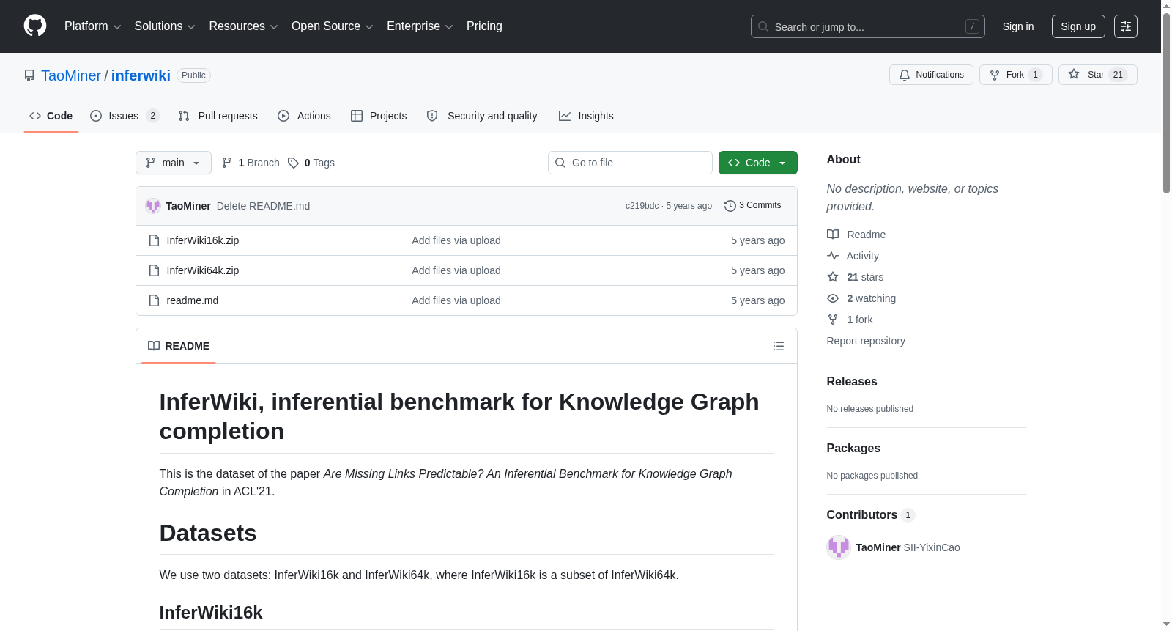Click the Sign up button
The height and width of the screenshot is (631, 1172).
coord(1078,26)
